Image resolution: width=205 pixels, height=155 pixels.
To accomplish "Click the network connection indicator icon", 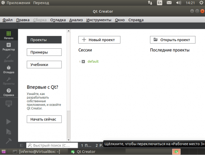I will 150,3.
